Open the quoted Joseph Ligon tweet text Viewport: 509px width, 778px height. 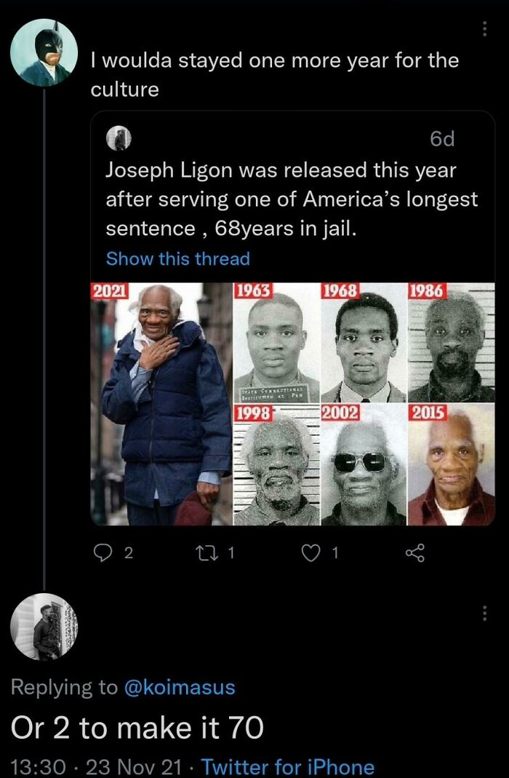[292, 199]
